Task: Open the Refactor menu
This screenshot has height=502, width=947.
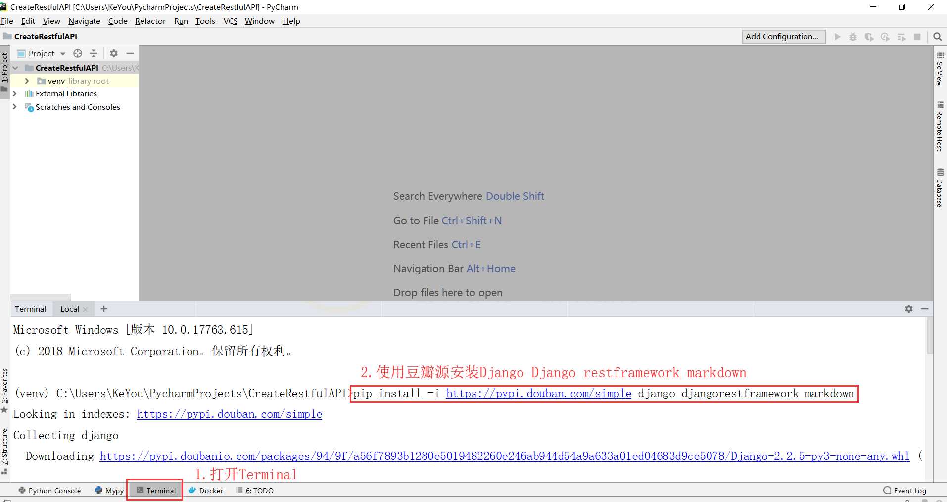Action: click(x=150, y=21)
